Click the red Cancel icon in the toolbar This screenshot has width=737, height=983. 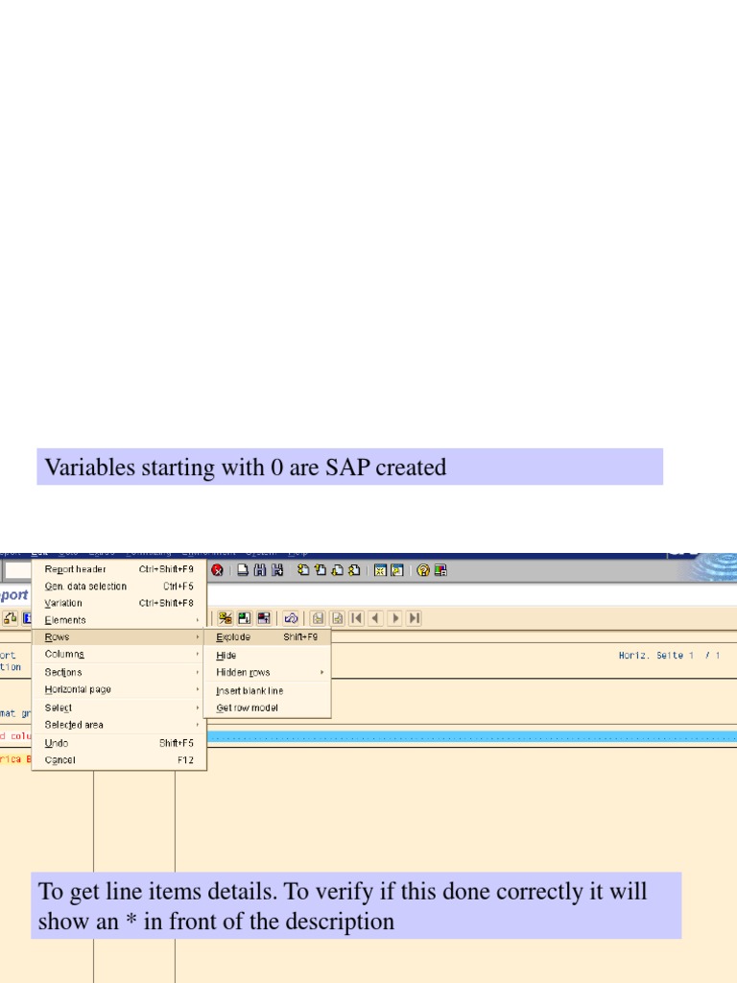(x=218, y=570)
